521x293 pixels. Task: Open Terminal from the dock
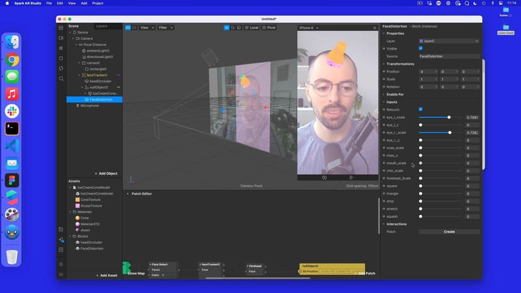click(x=12, y=128)
